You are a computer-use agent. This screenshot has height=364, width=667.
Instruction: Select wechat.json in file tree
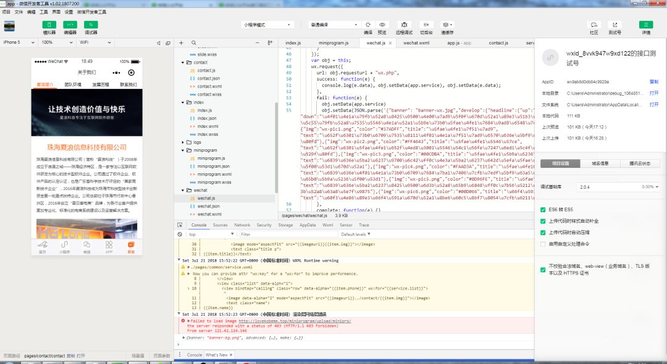209,207
